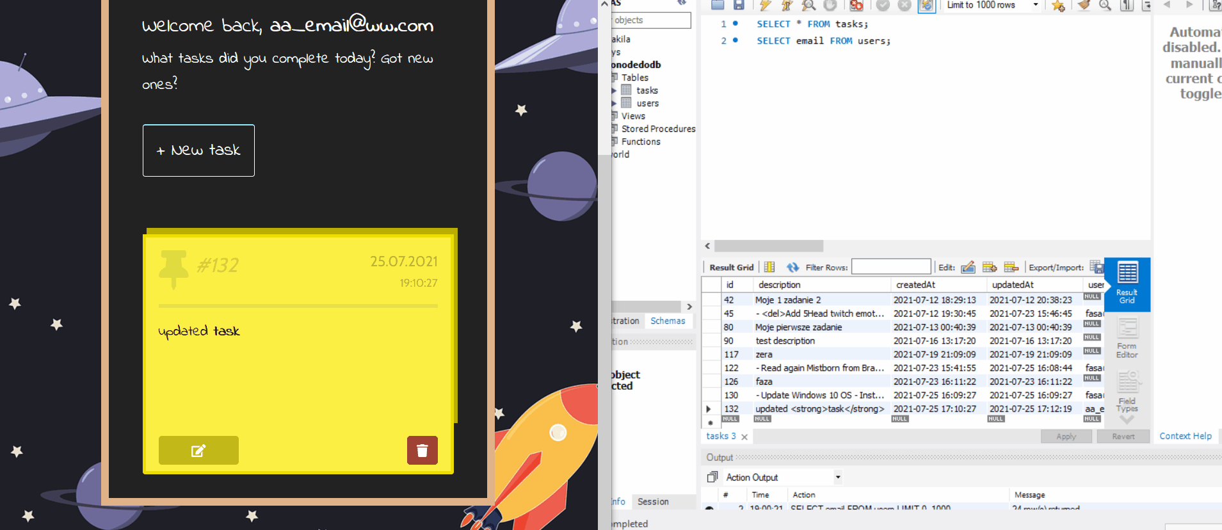The image size is (1222, 530).
Task: Click the Stop execution hand icon
Action: [830, 5]
